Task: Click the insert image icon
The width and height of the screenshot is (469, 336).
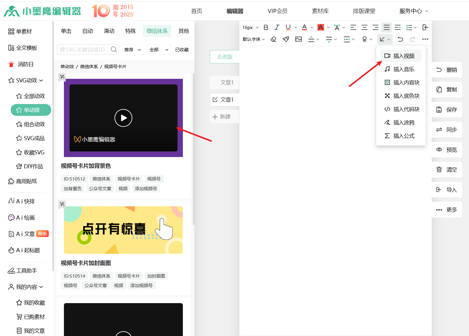Action: pos(299,39)
